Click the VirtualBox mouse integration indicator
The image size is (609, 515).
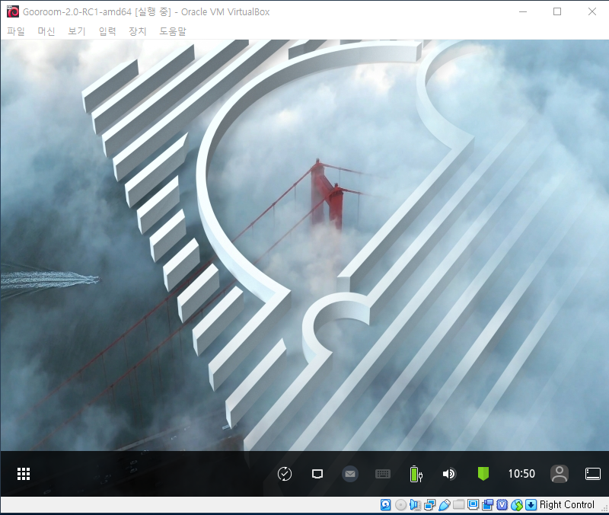click(517, 504)
